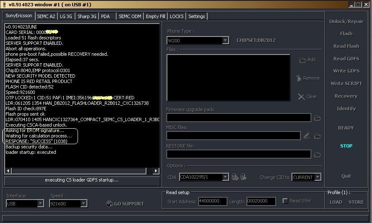Click the Length field 00020000
Screen dimensions: 372x223
point(261,201)
